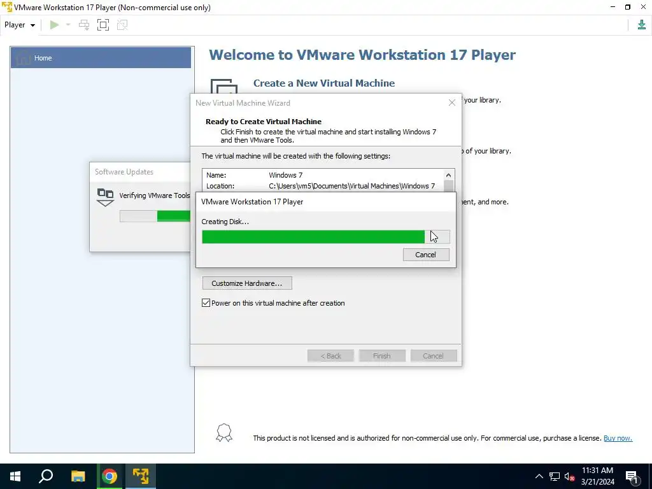This screenshot has width=652, height=489.
Task: Click the network status tray icon
Action: coord(555,476)
